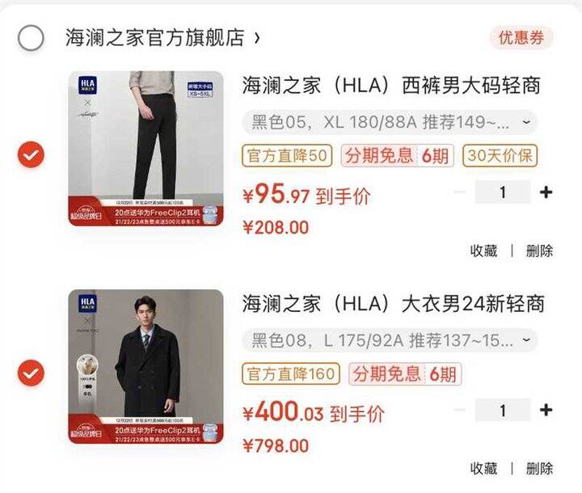Uncheck the 大衣 coat item

[31, 373]
